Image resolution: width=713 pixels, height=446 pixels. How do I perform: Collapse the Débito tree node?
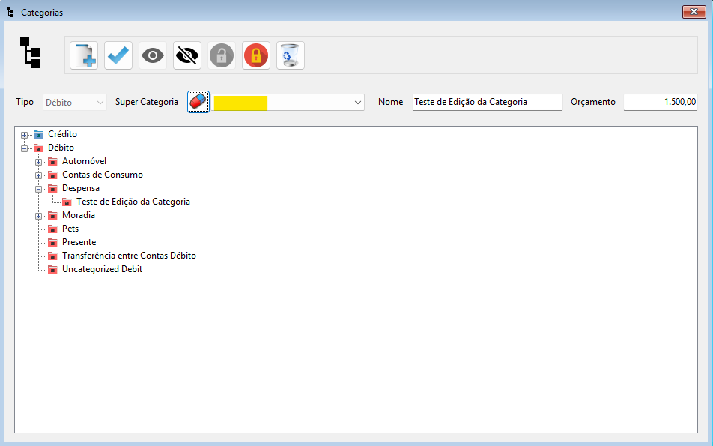point(25,148)
